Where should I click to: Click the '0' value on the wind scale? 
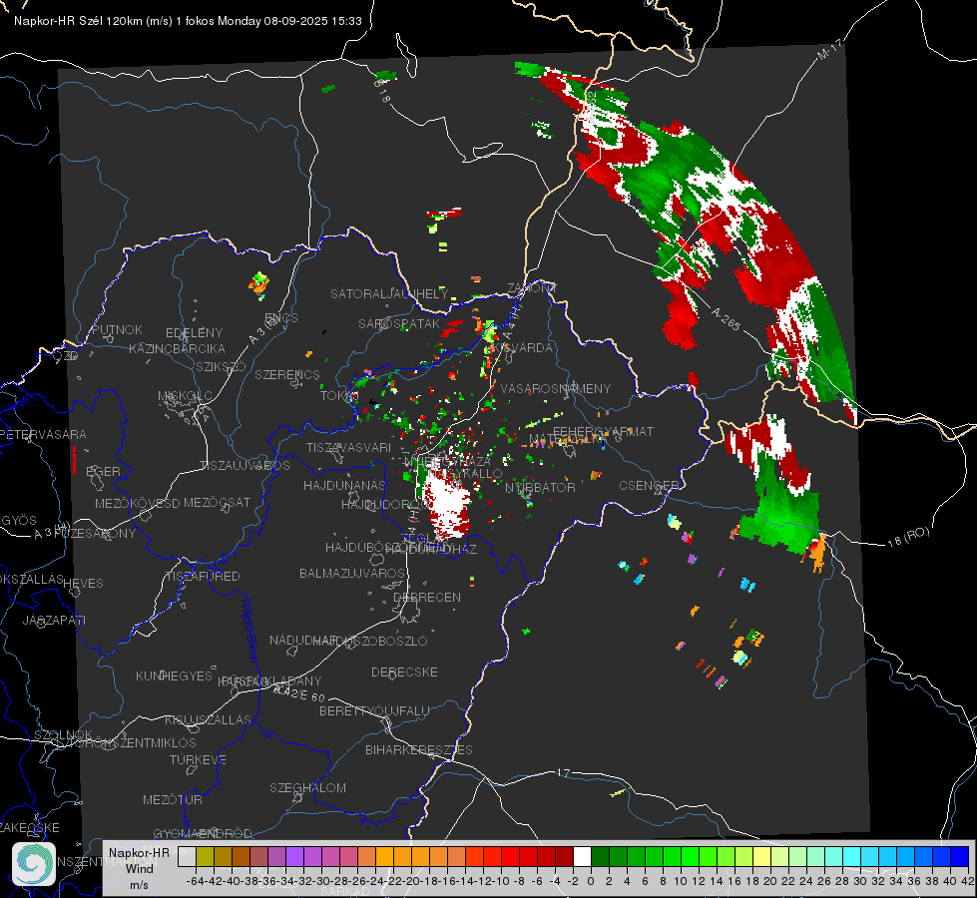coord(591,881)
